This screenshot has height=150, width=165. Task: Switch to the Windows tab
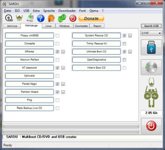click(64, 26)
